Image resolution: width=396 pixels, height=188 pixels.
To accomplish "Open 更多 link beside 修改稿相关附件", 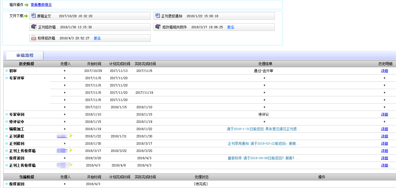I will tap(231, 27).
